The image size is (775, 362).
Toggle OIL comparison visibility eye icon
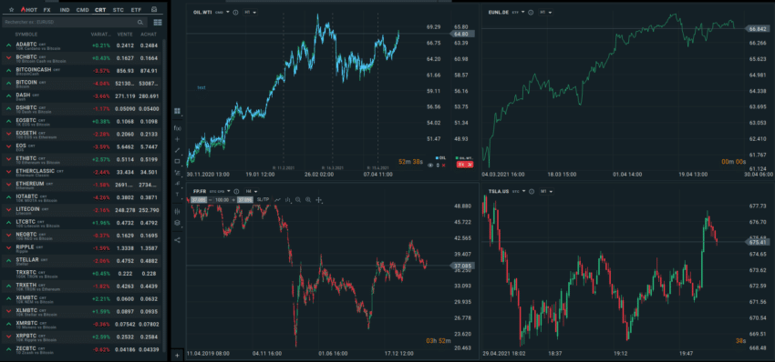click(430, 165)
